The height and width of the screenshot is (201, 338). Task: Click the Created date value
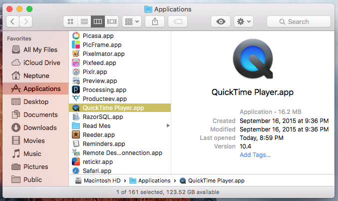[x=284, y=120]
